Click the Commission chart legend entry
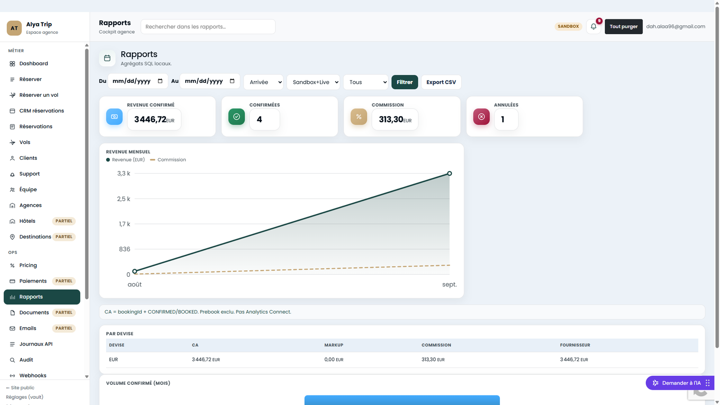Screen dimensions: 720x405 168,160
